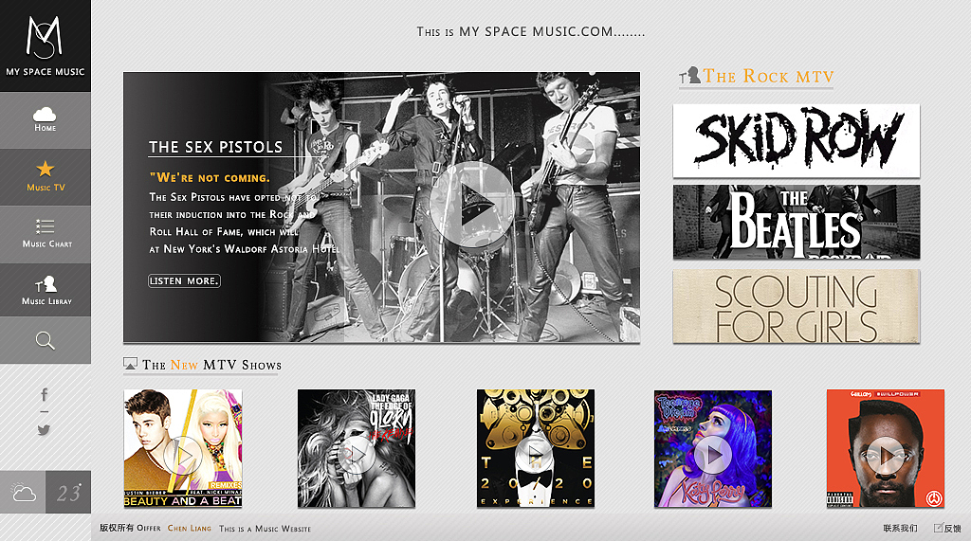Play the Sex Pistols featured video
971x541 pixels.
point(472,205)
